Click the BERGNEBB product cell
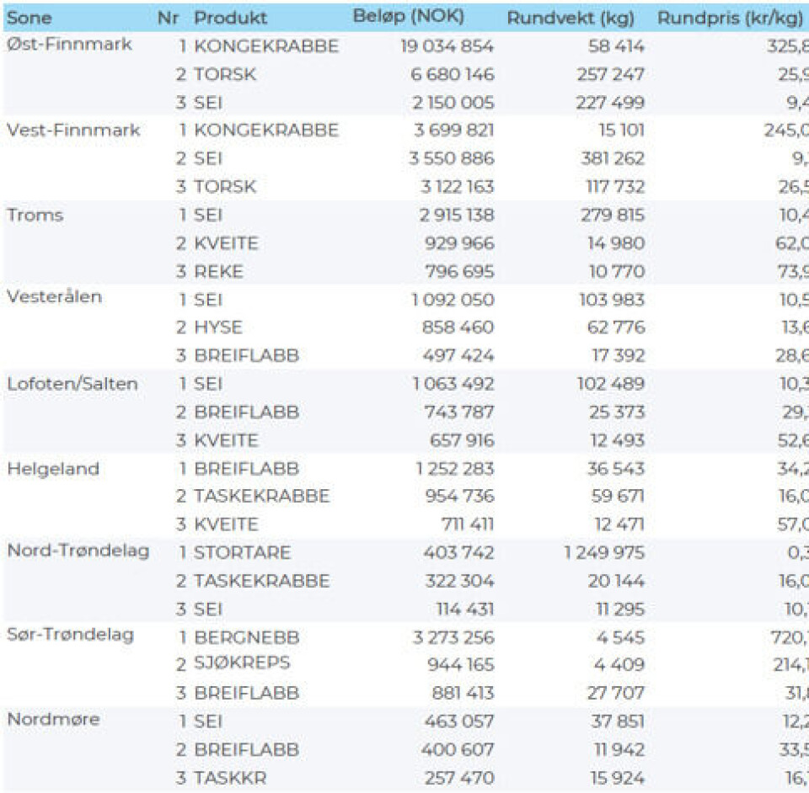 pyautogui.click(x=246, y=637)
